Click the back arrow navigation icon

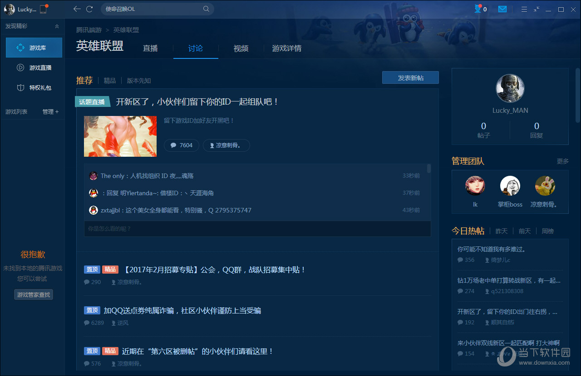pos(77,9)
